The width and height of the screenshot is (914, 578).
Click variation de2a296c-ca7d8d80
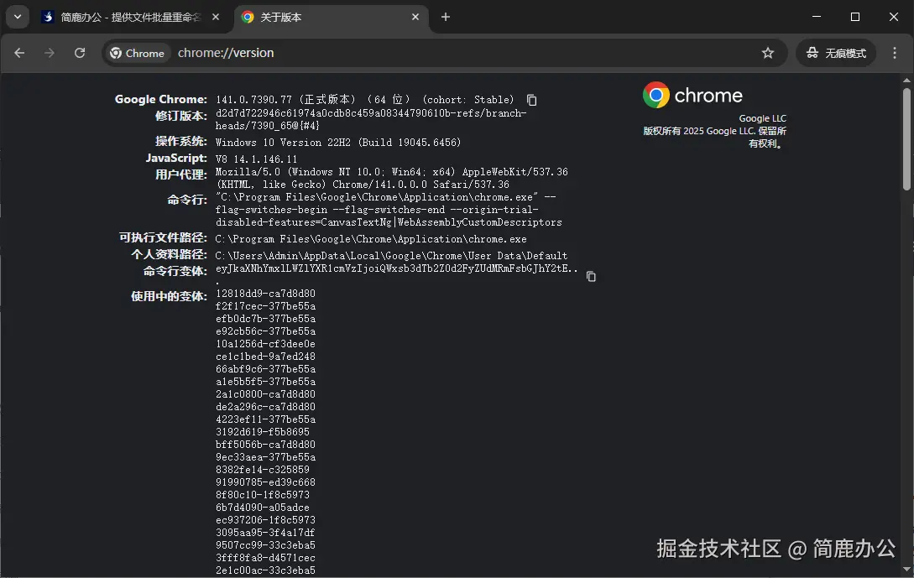click(265, 407)
